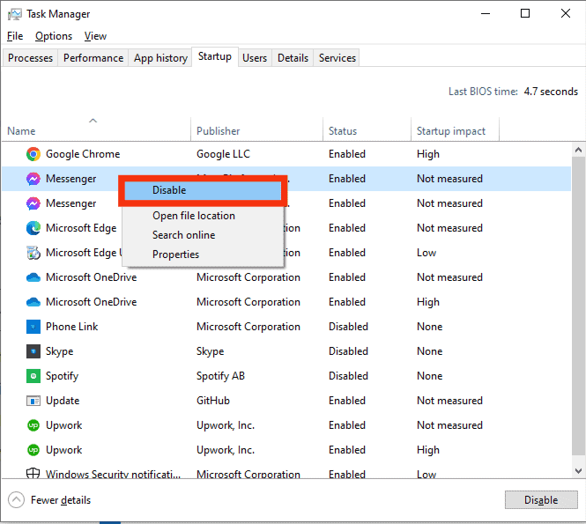Switch to the Services tab
Viewport: 586px width, 524px height.
pyautogui.click(x=338, y=58)
